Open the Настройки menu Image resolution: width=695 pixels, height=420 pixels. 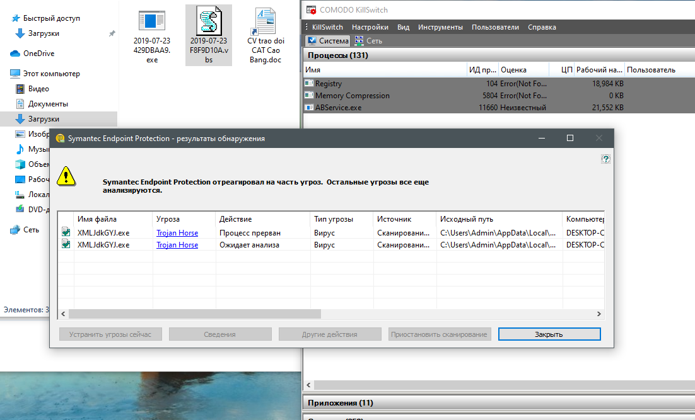coord(370,27)
